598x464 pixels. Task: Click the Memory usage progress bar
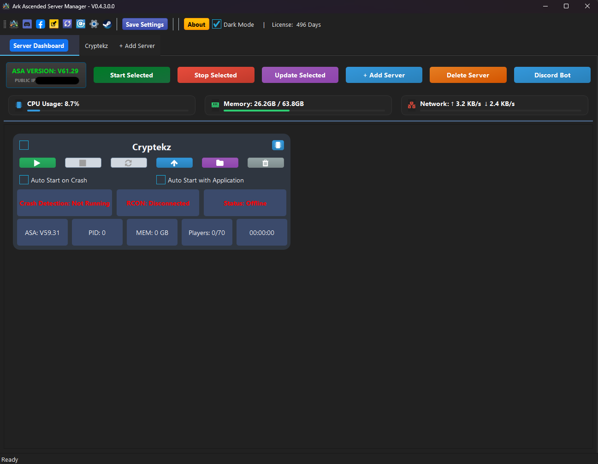pos(304,111)
